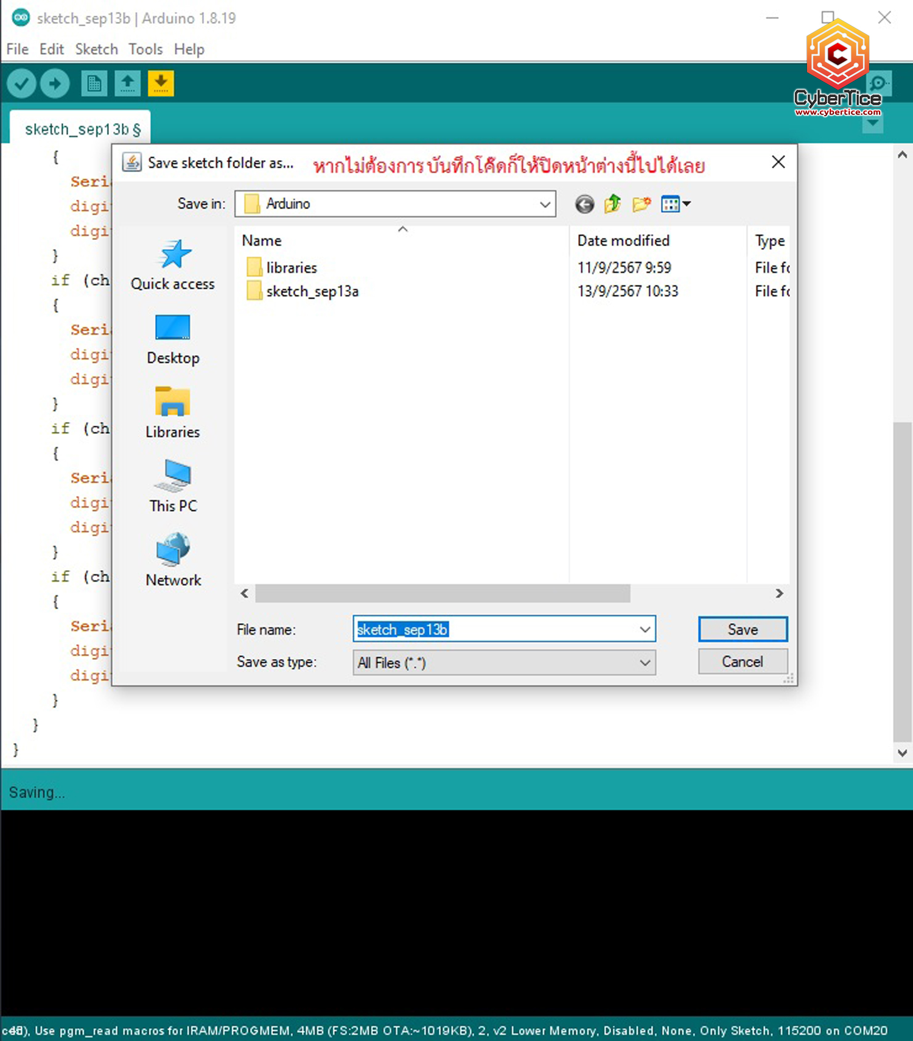The width and height of the screenshot is (913, 1041).
Task: Open the Serial Monitor magnifier icon
Action: [x=879, y=83]
